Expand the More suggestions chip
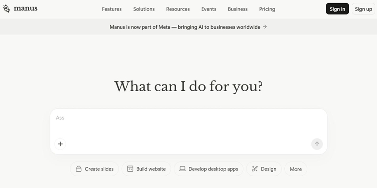 pyautogui.click(x=296, y=169)
